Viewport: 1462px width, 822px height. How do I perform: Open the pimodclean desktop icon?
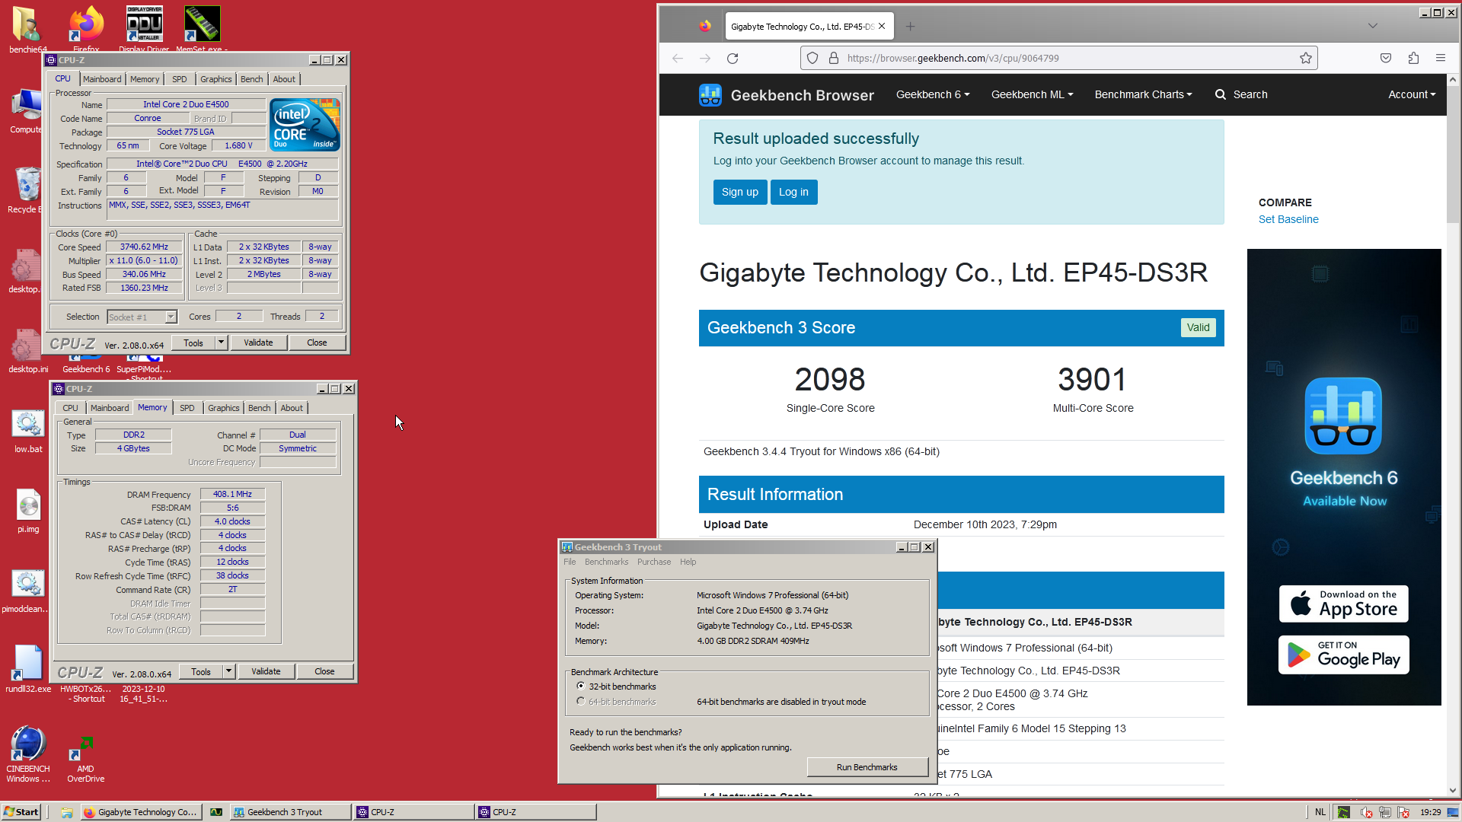click(26, 591)
